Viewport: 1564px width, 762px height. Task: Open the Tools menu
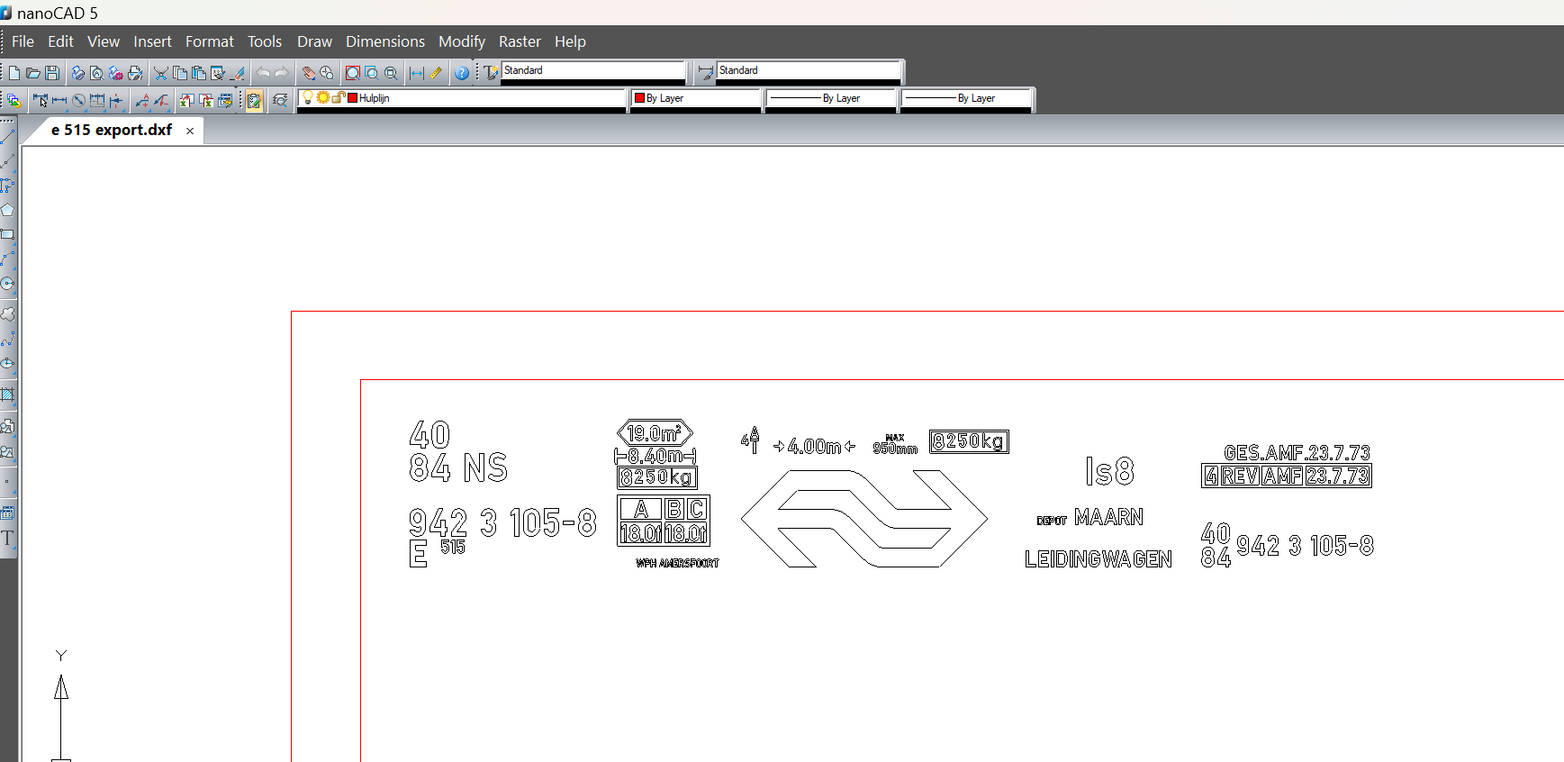[265, 41]
